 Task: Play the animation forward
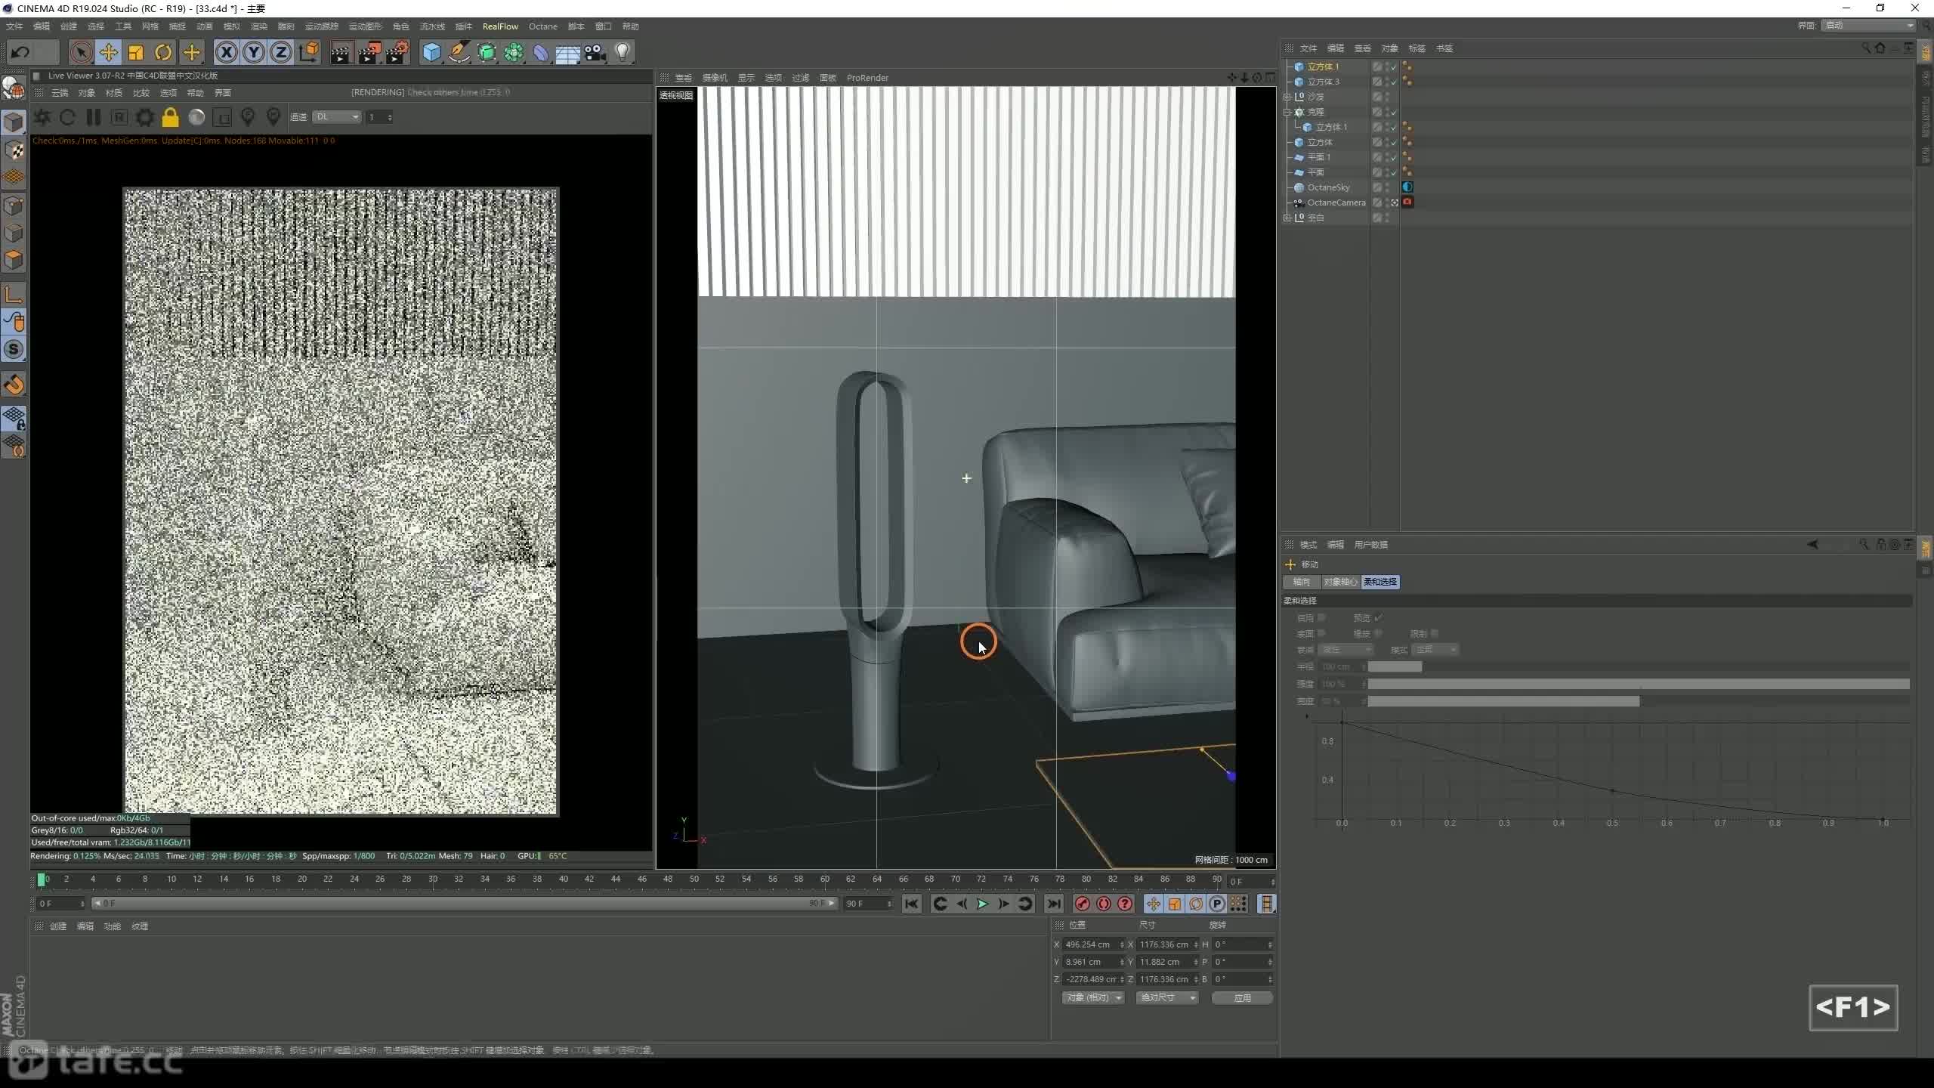982,904
